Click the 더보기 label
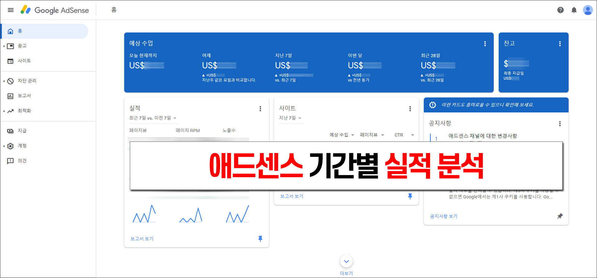 click(x=346, y=273)
